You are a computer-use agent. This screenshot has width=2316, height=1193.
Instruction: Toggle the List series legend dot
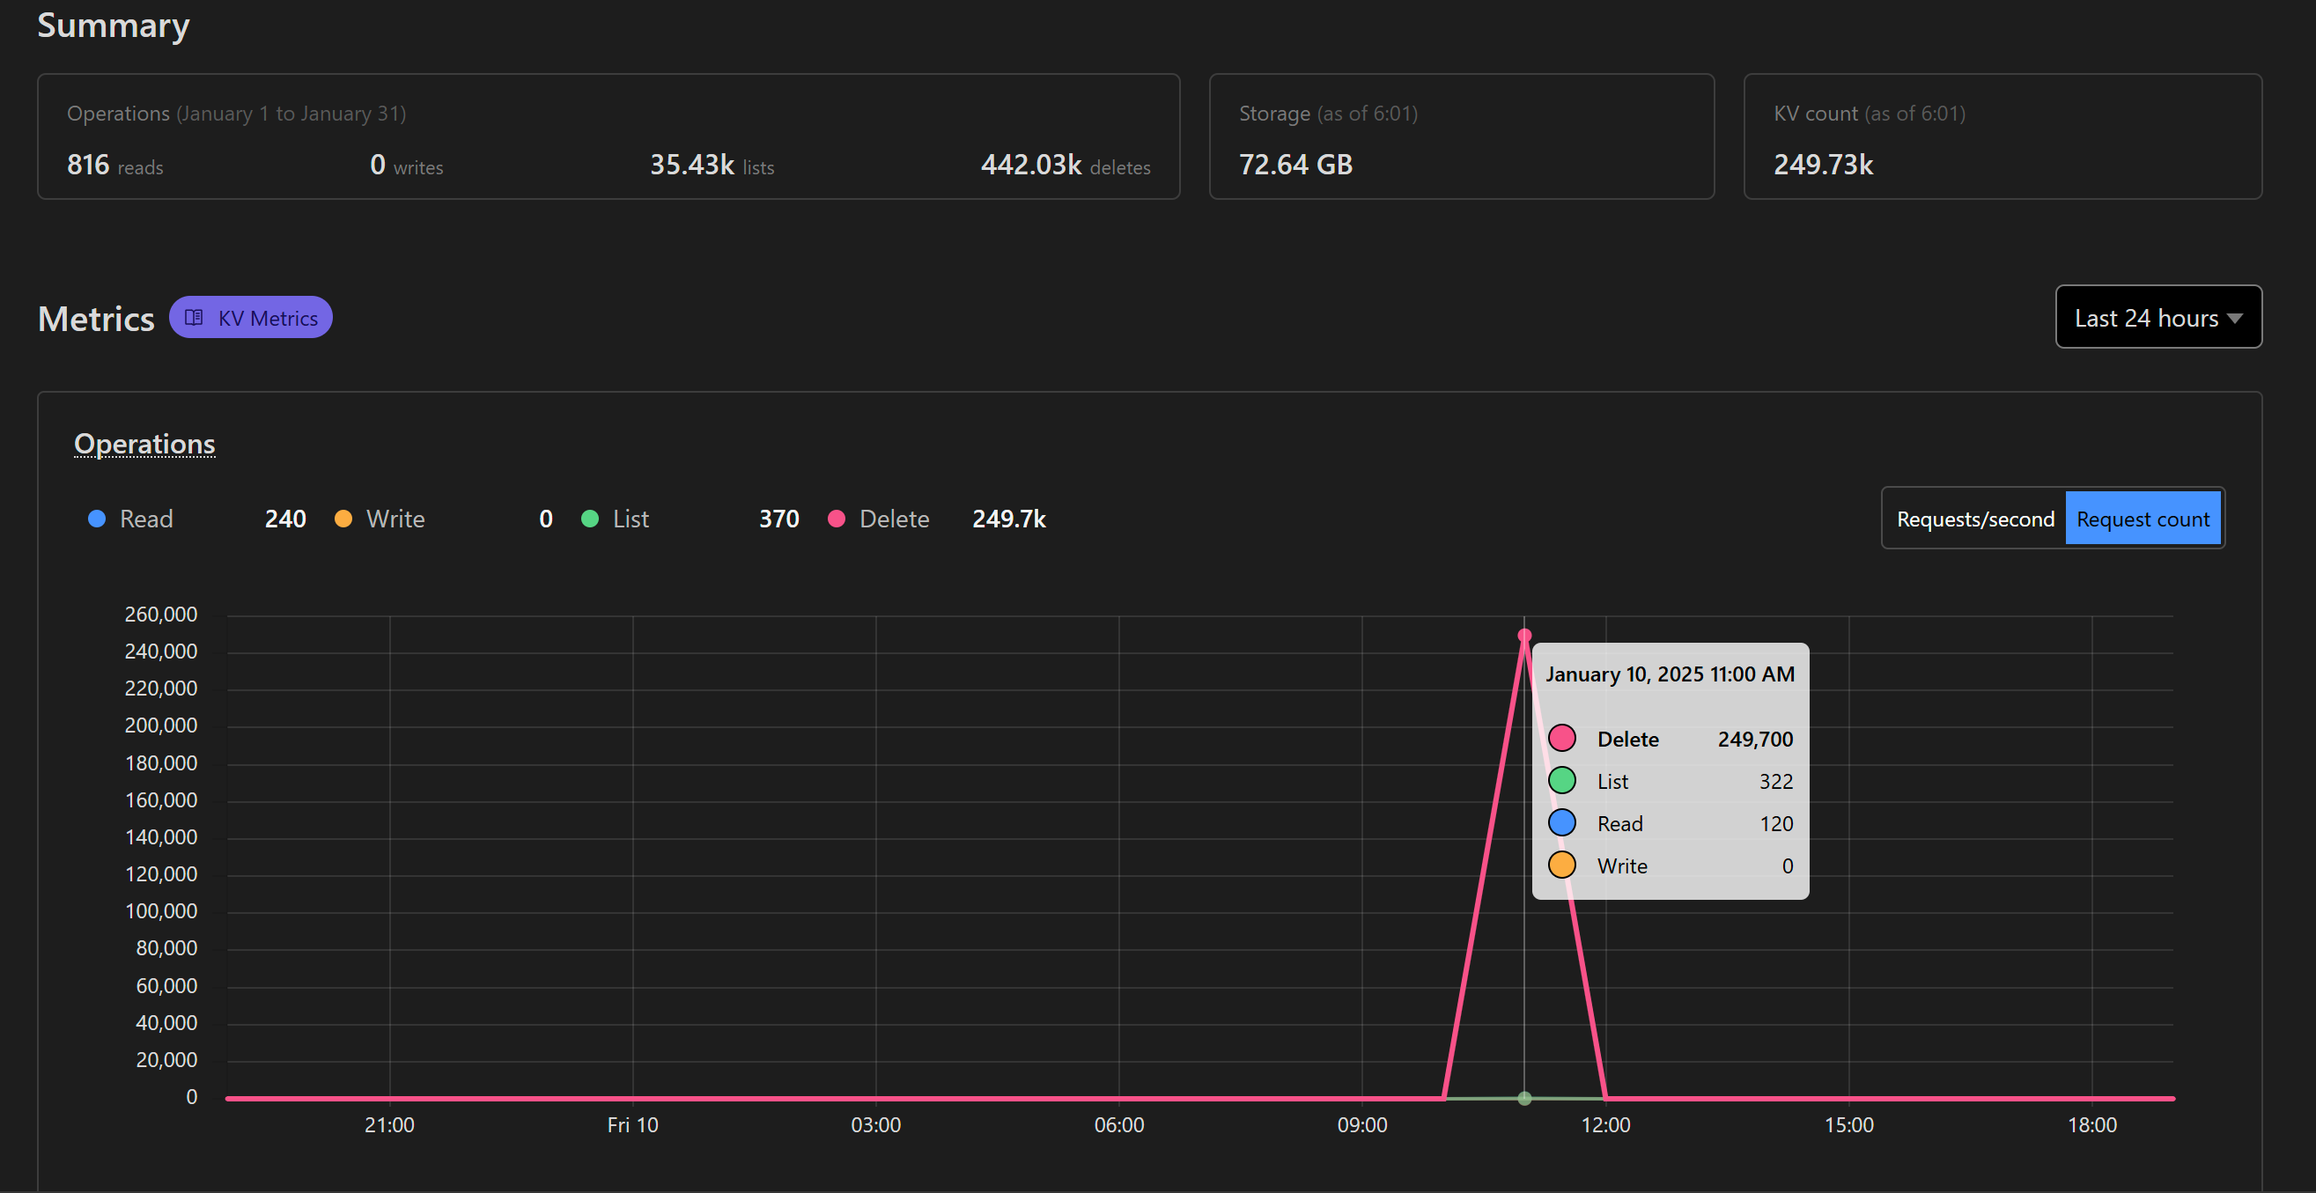pos(590,519)
